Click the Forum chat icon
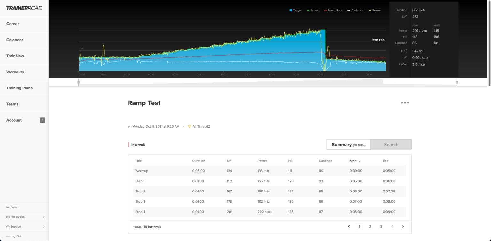This screenshot has height=241, width=491. click(x=8, y=207)
